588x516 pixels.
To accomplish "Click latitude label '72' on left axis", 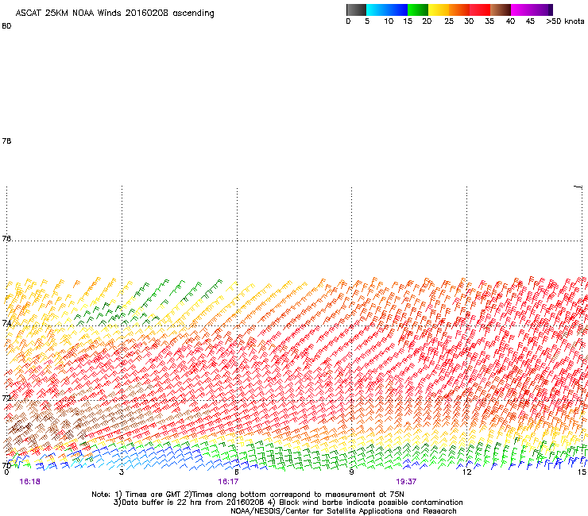I will point(6,398).
